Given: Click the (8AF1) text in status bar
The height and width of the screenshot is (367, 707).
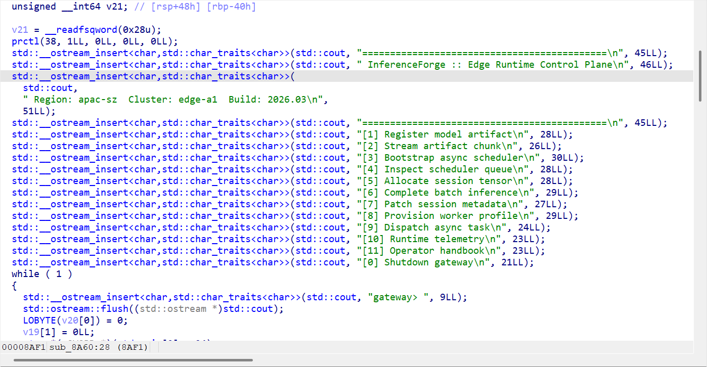Looking at the screenshot, I should pos(131,347).
